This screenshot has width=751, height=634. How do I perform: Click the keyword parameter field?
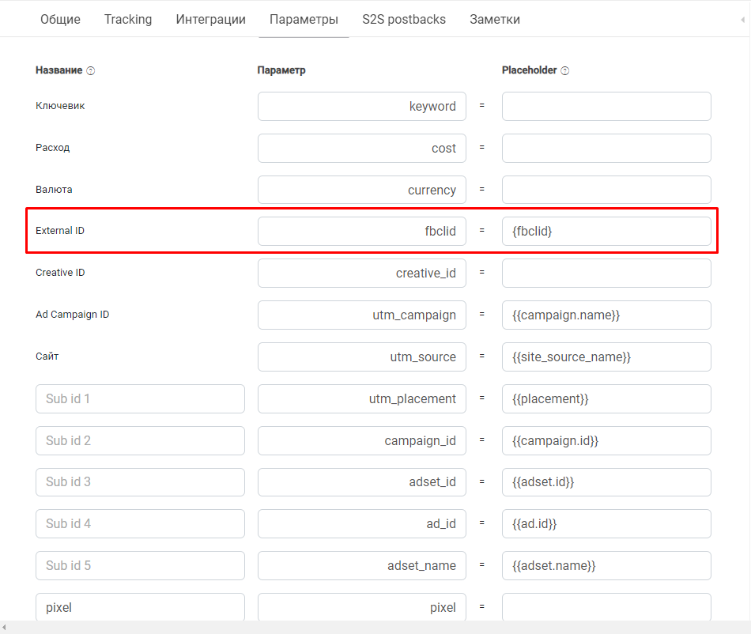pos(362,106)
